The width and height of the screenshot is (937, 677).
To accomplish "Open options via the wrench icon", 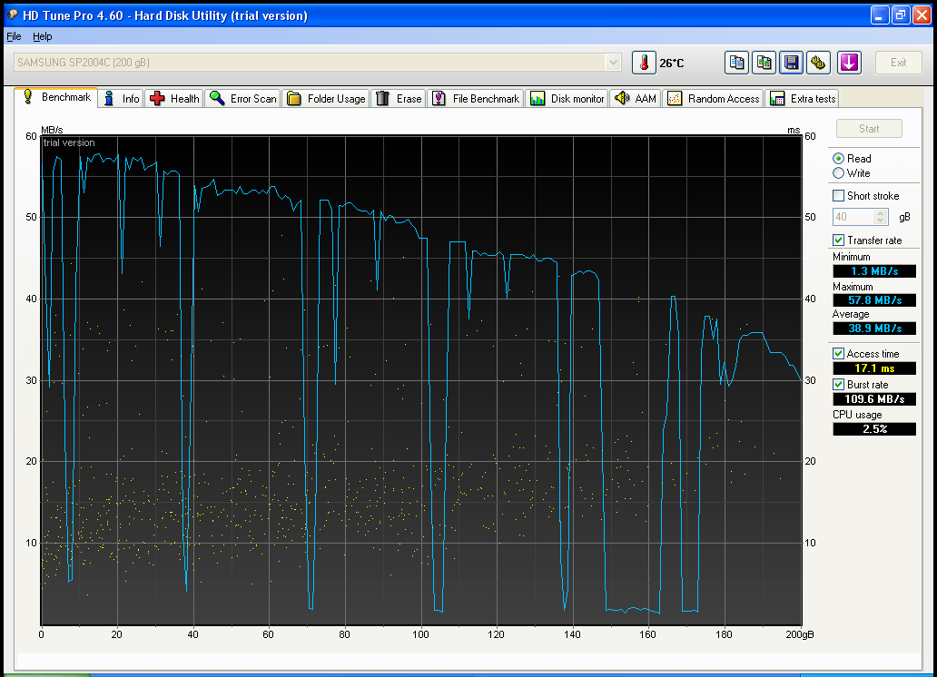I will (819, 63).
